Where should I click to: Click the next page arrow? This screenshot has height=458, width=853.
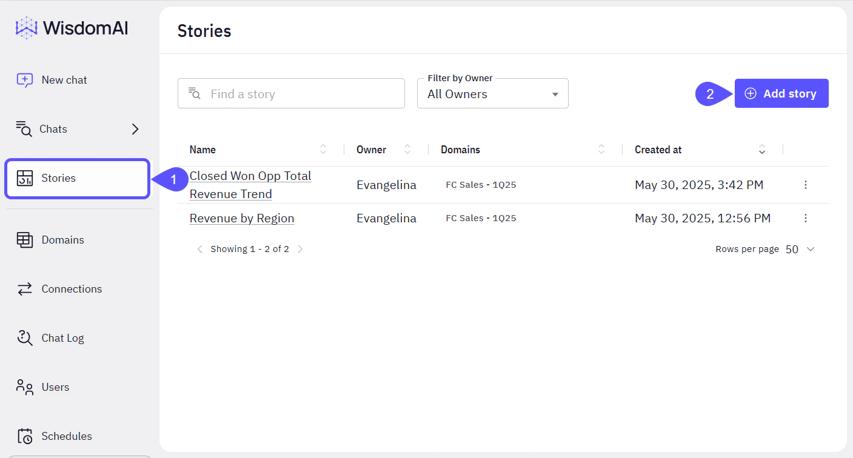[300, 248]
